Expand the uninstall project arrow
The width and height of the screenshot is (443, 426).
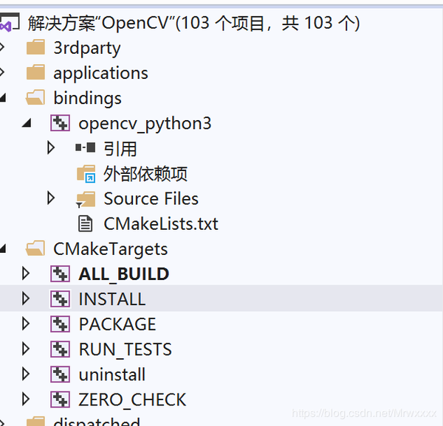26,374
